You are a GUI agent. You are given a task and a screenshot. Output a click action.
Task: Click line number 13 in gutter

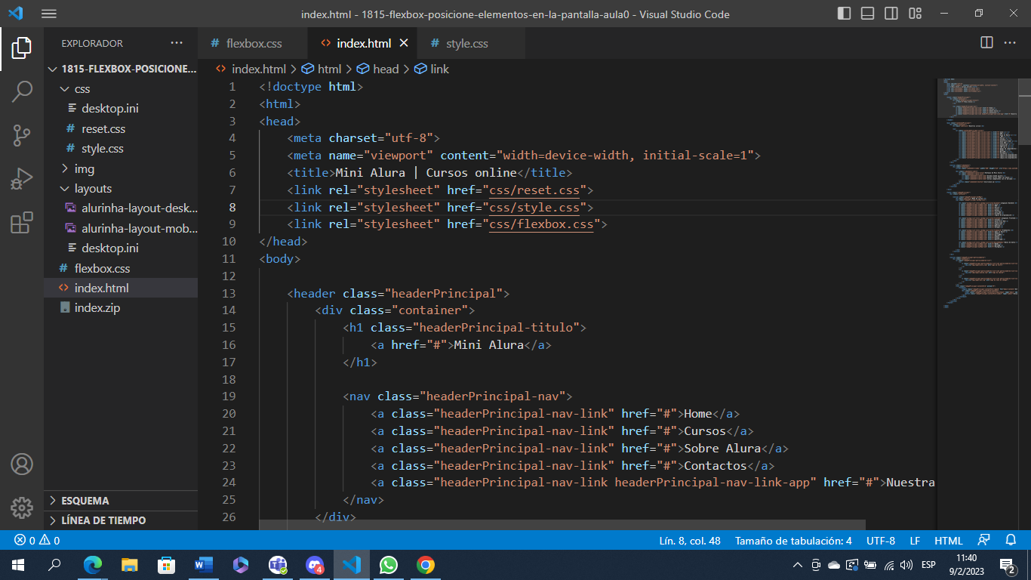point(228,293)
